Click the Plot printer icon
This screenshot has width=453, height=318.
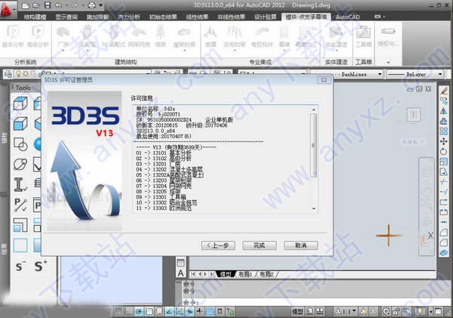tap(91, 5)
